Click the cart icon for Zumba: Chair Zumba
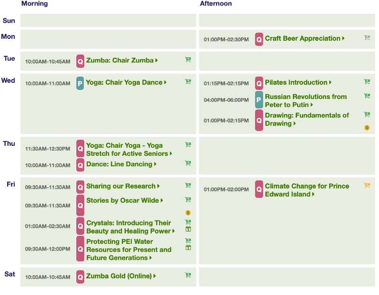This screenshot has width=379, height=295. [x=188, y=60]
